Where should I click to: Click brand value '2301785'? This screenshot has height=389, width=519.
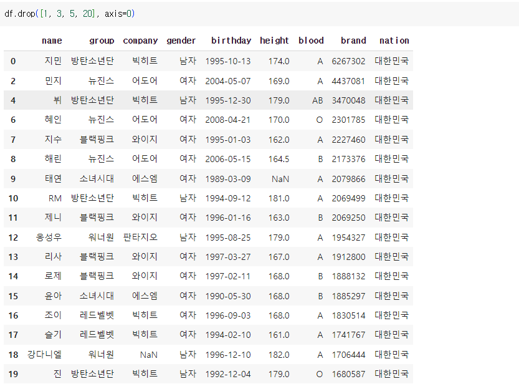(x=348, y=120)
